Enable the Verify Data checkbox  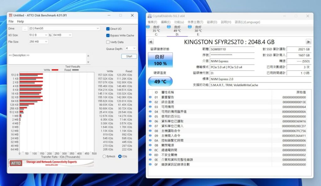108,42
